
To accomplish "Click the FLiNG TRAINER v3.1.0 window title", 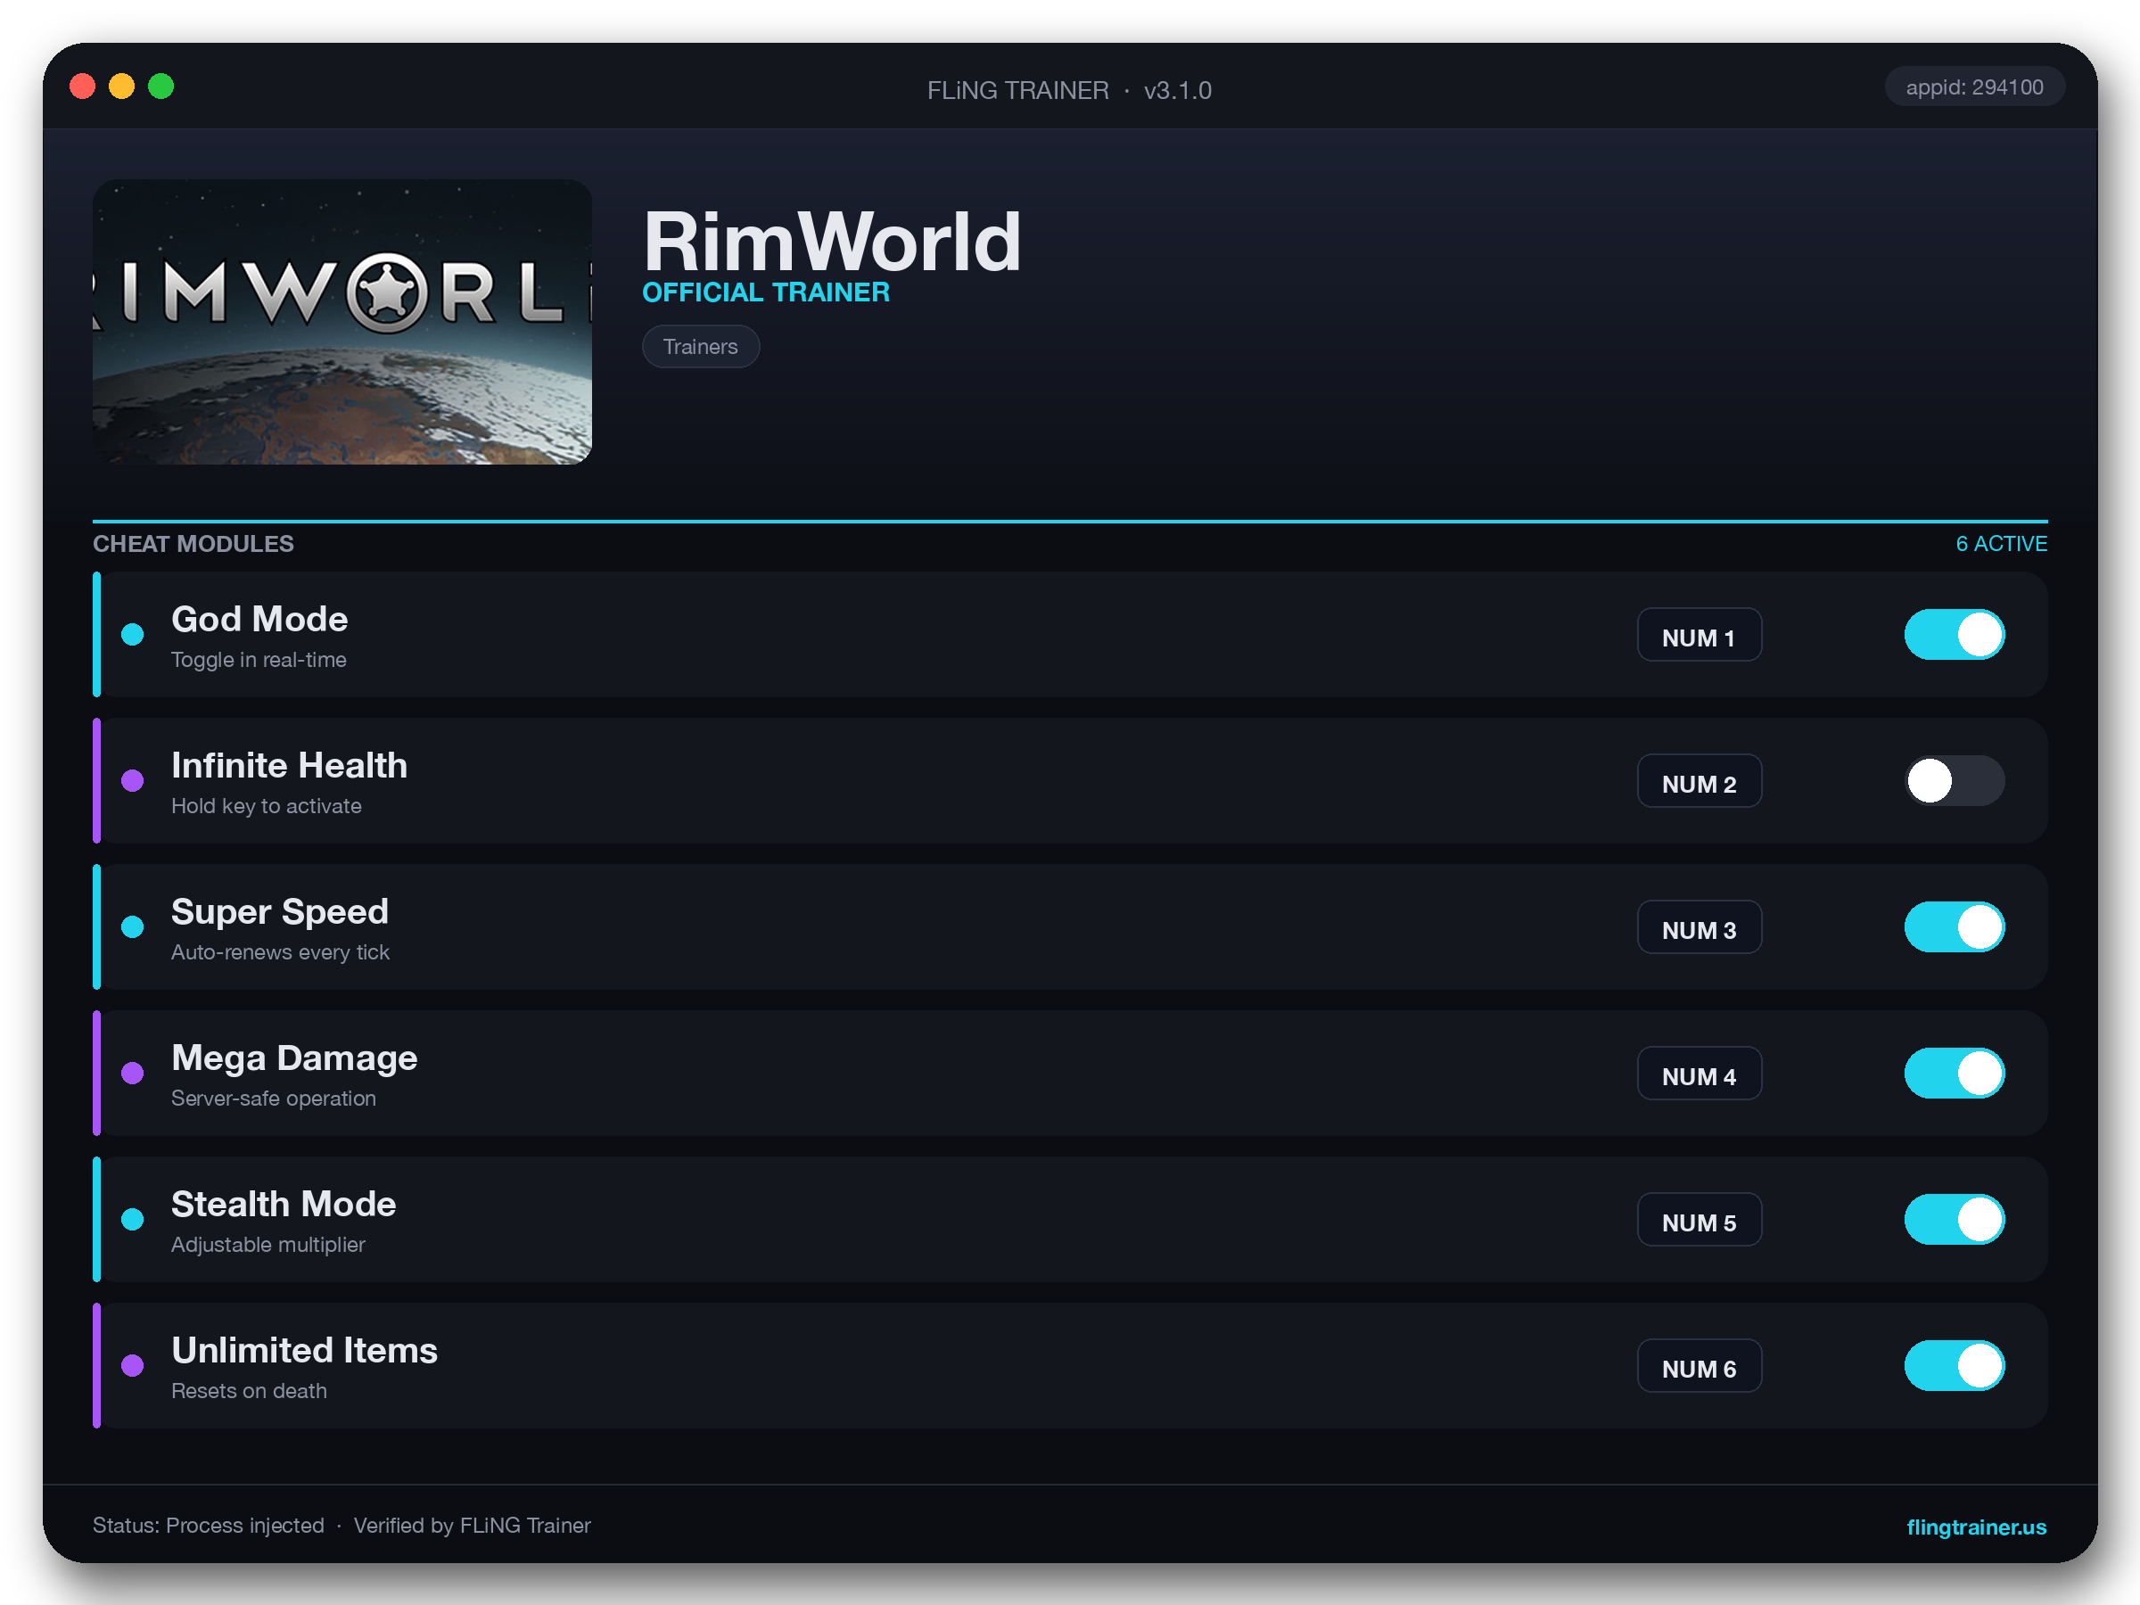I will click(x=1069, y=90).
